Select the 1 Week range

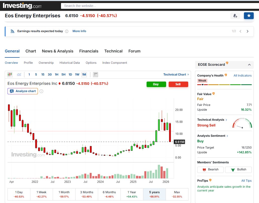tap(41, 194)
